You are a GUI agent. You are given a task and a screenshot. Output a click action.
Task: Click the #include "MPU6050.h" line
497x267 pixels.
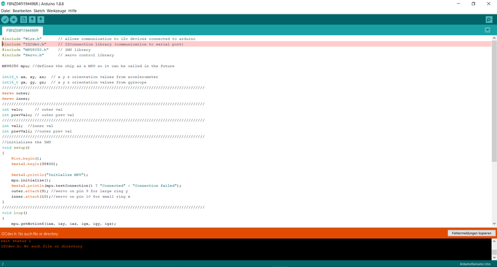pos(46,50)
